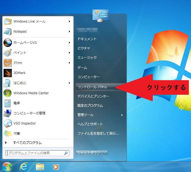This screenshot has height=172, width=191.
Task: Open Windows Live メール program icon
Action: 8,21
